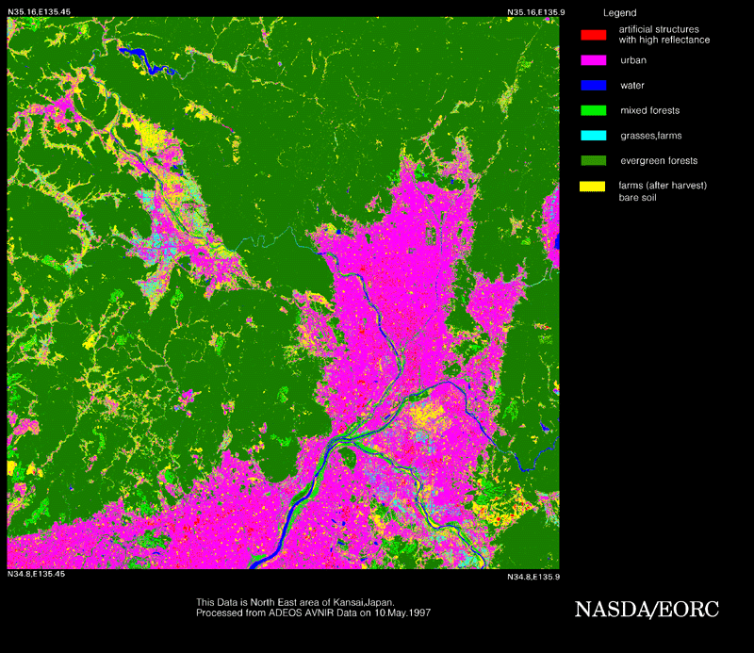The image size is (754, 653).
Task: Click the bottom-right coordinate 'N34.8,E135.9'
Action: [533, 577]
